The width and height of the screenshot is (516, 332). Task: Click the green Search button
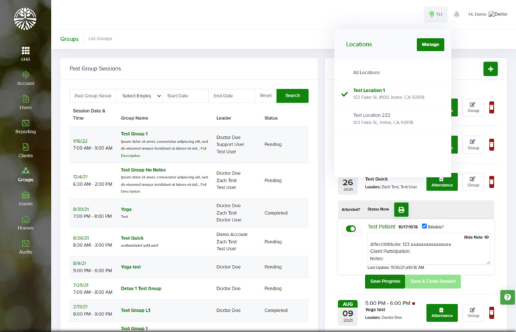[x=292, y=96]
